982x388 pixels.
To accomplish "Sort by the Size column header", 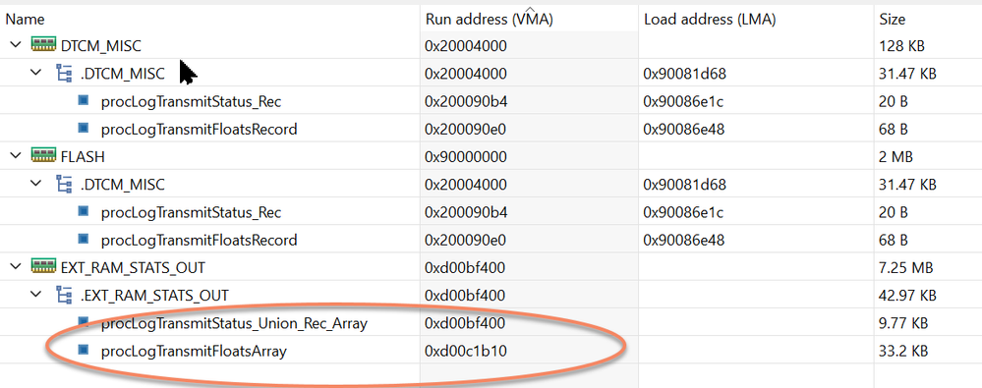I will pos(928,20).
